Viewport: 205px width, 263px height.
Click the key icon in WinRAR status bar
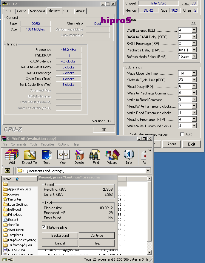coord(10,260)
